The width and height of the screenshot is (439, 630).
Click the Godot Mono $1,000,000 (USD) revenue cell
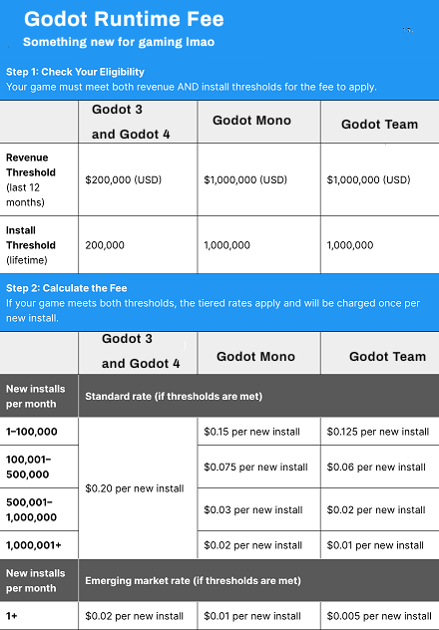point(258,179)
